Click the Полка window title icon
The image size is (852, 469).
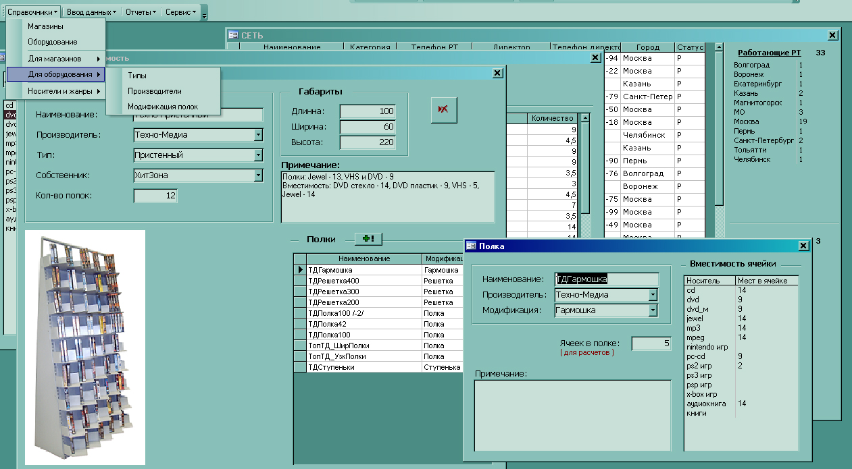click(471, 246)
